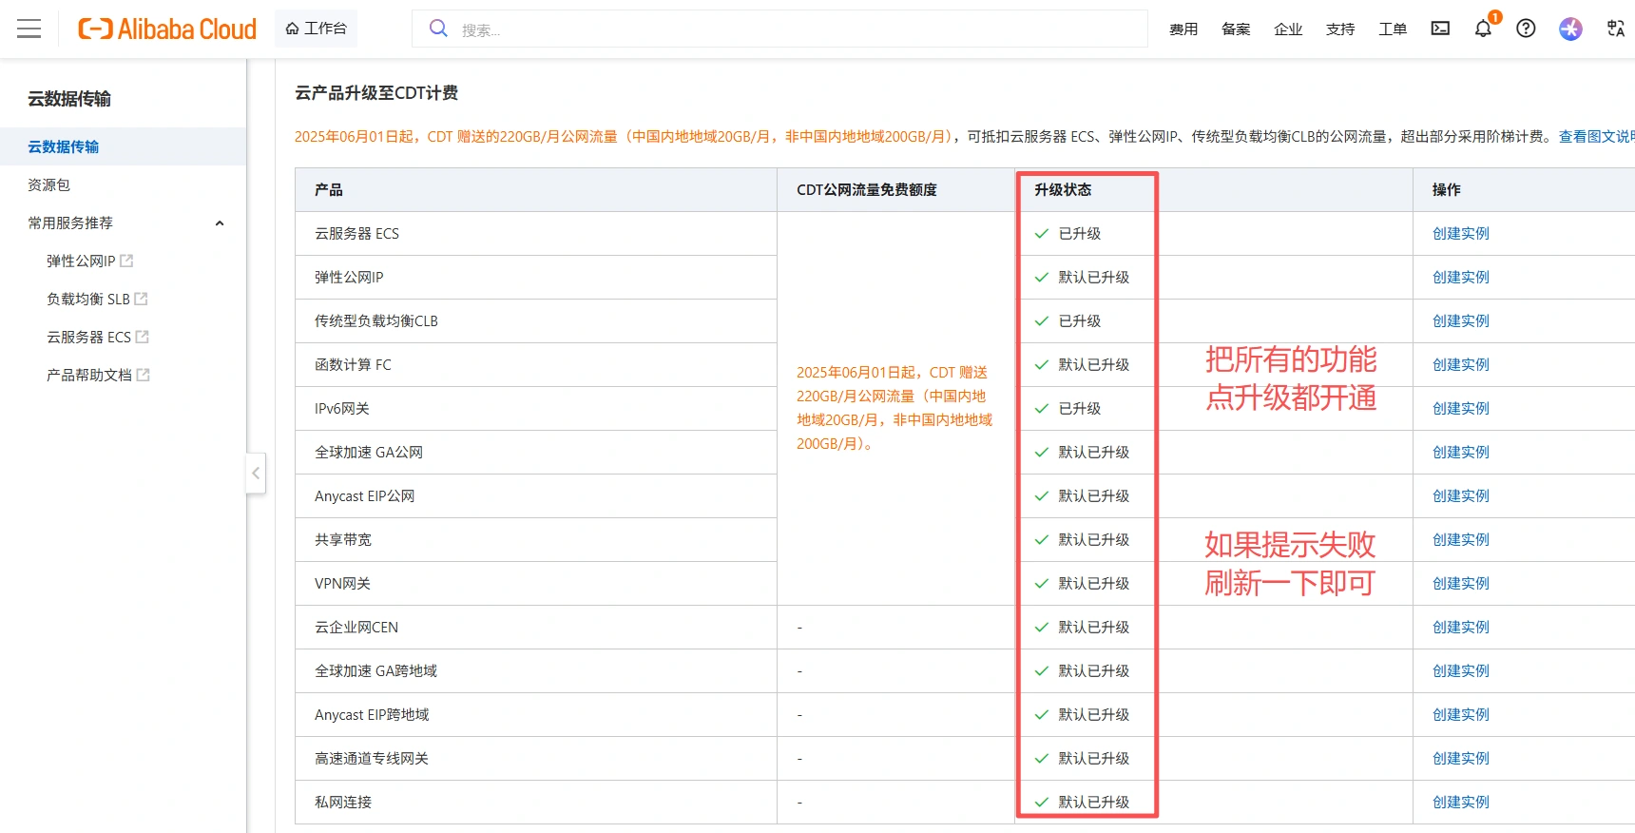Select the 云服务器 ECS product cell
The height and width of the screenshot is (833, 1635).
pyautogui.click(x=536, y=233)
